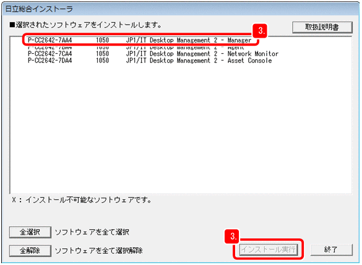Select the partly hidden Agent row
The height and width of the screenshot is (265, 362).
click(136, 48)
